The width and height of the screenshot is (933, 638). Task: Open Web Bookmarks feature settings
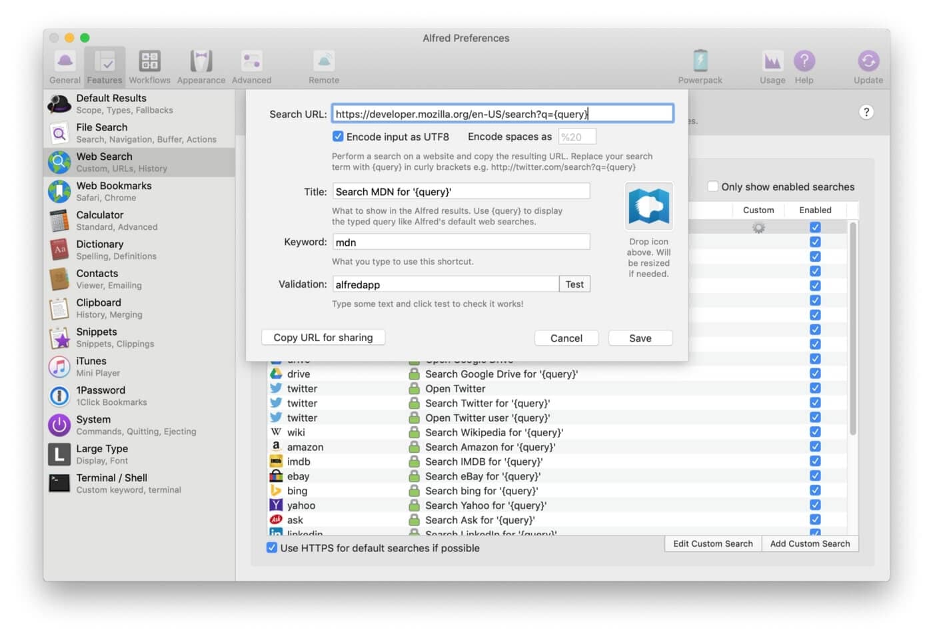coord(139,192)
